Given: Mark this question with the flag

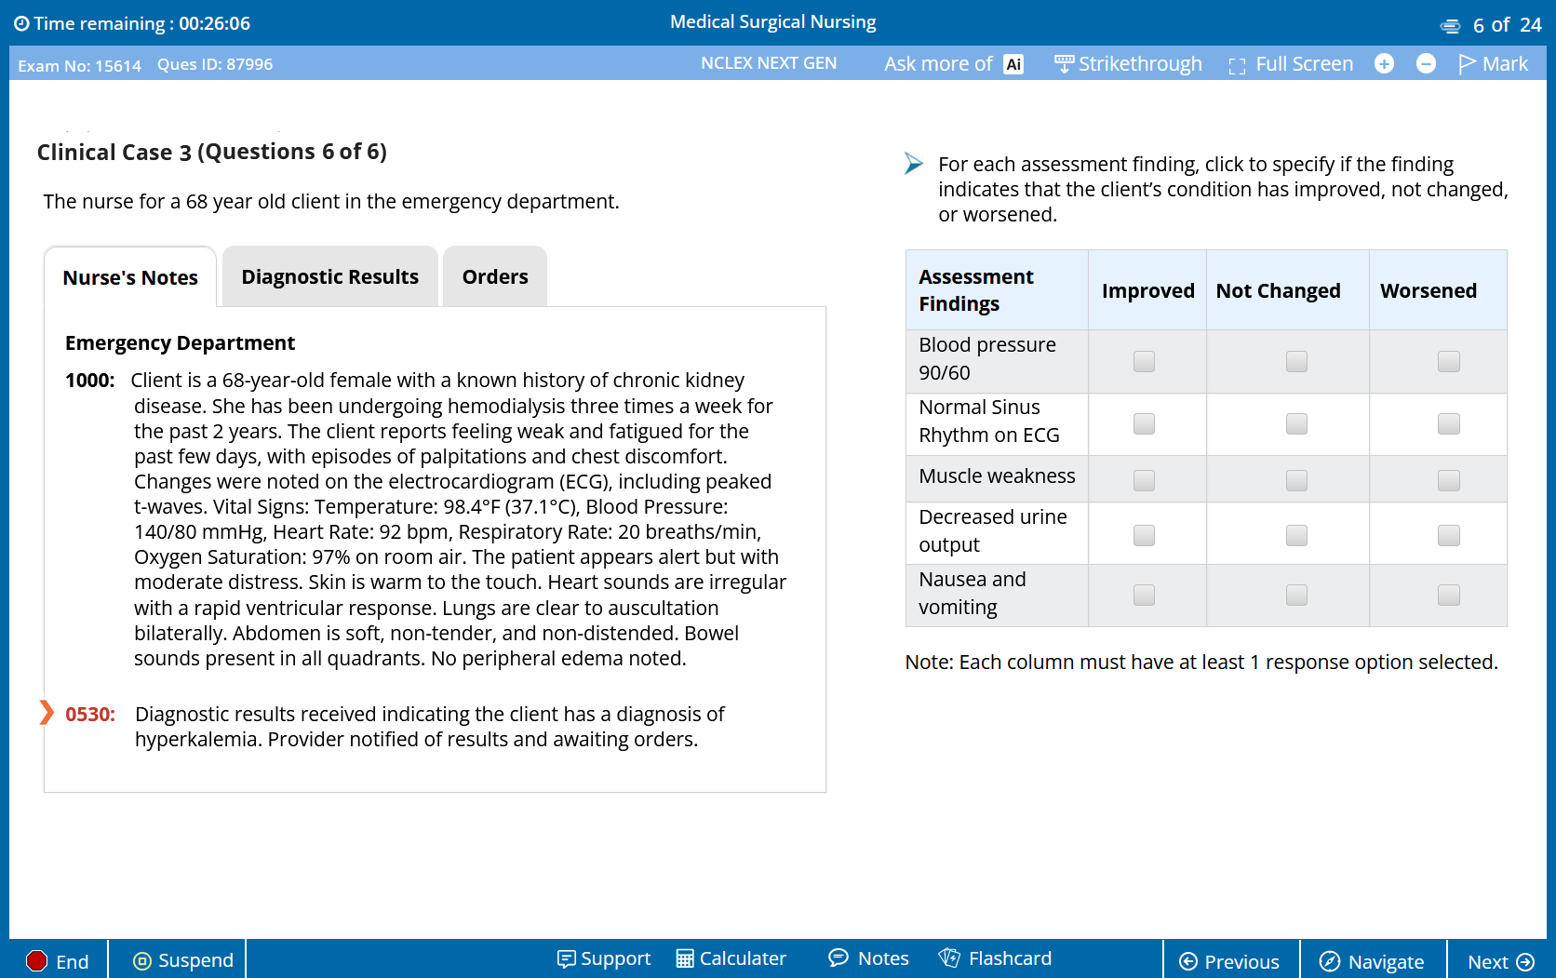Looking at the screenshot, I should tap(1493, 63).
